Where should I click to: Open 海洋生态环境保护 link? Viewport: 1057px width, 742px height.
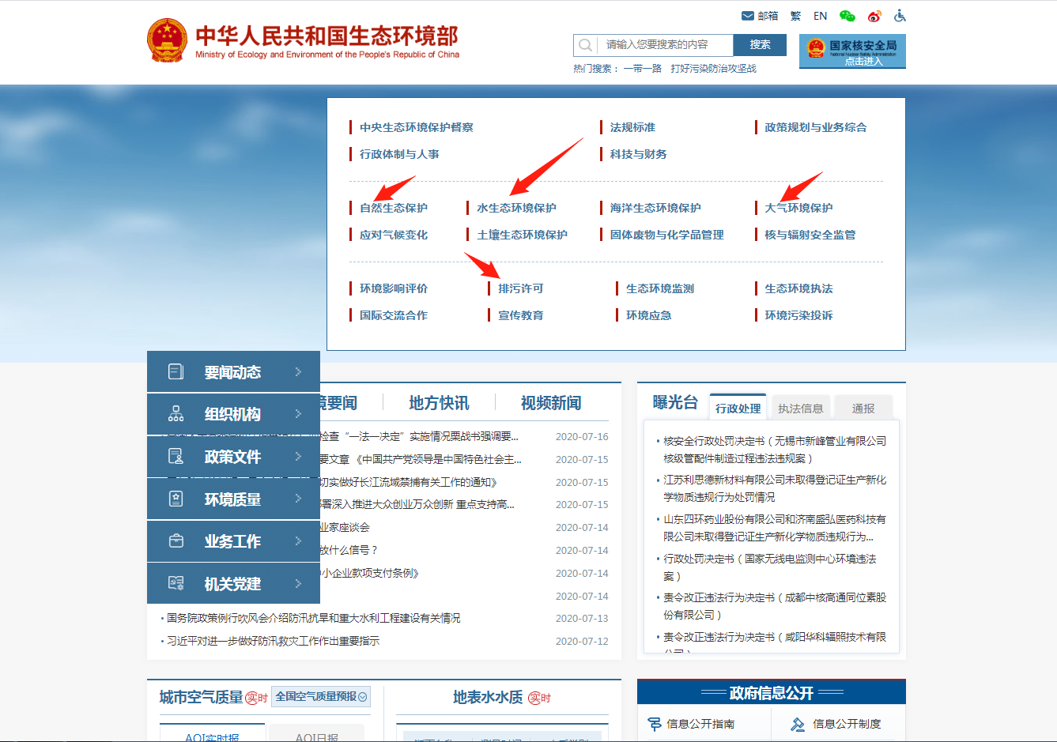coord(655,208)
